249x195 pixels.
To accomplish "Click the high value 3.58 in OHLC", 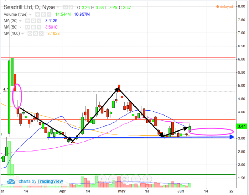I will tap(100, 7).
